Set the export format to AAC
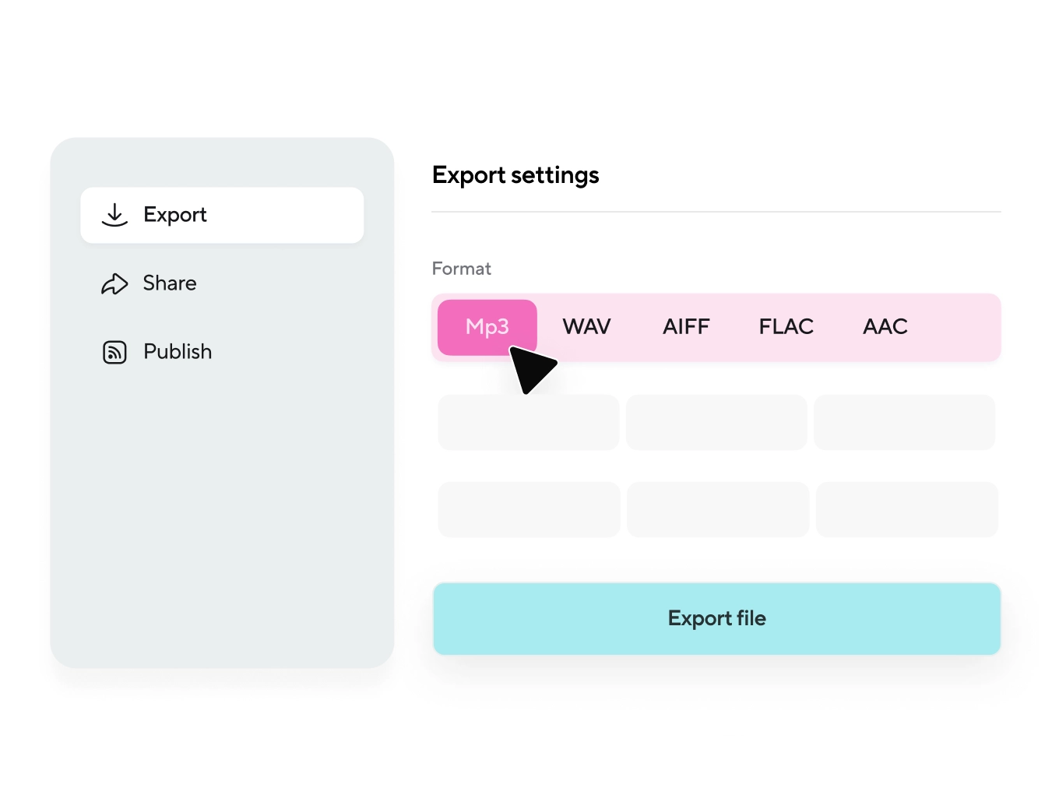The image size is (1052, 802). pyautogui.click(x=885, y=327)
